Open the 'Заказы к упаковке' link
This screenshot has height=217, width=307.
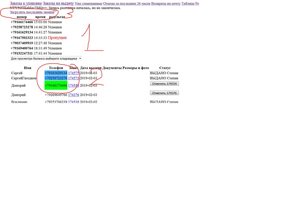26,3
